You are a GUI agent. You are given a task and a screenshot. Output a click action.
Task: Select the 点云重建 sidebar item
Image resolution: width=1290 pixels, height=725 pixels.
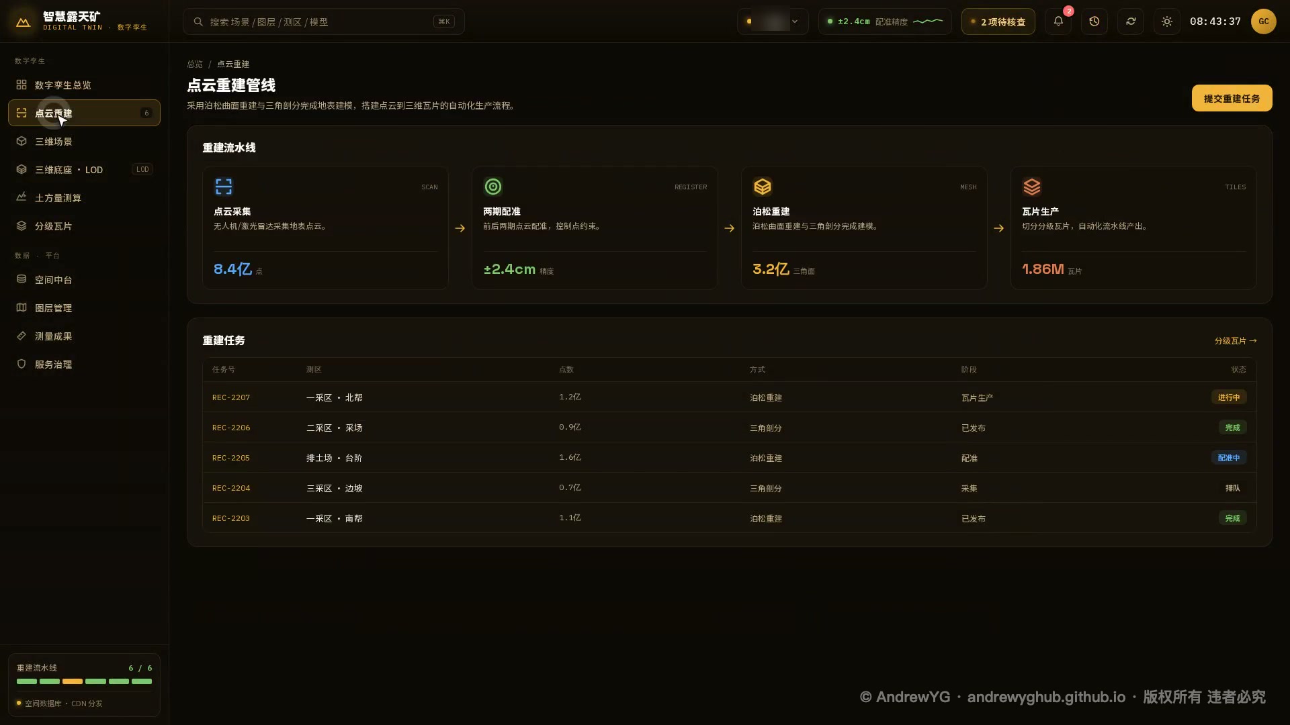coord(84,113)
